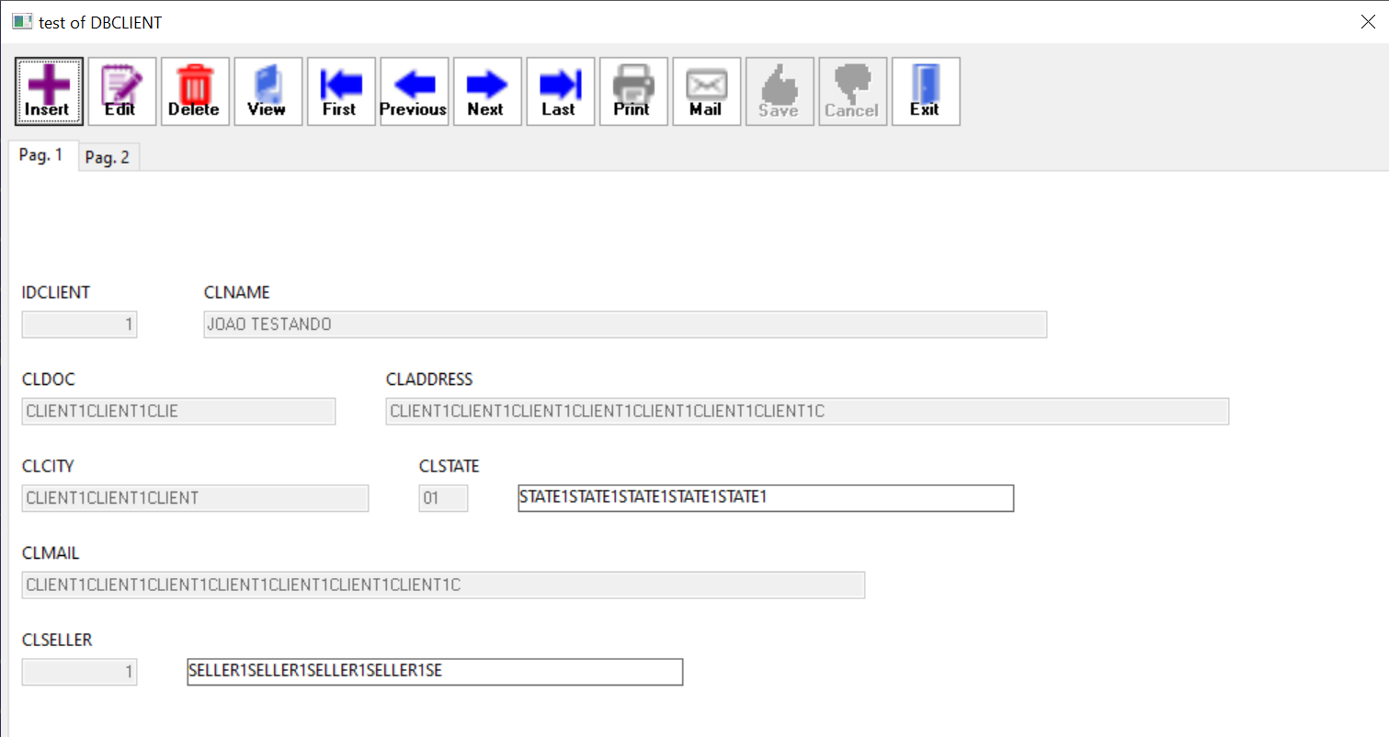Click the CLNAME label
The height and width of the screenshot is (737, 1389).
tap(236, 292)
